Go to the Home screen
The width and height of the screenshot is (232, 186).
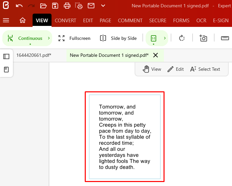23,20
